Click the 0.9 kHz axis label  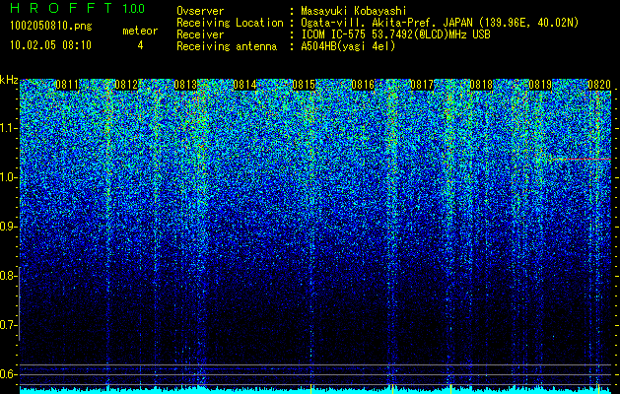coord(8,227)
